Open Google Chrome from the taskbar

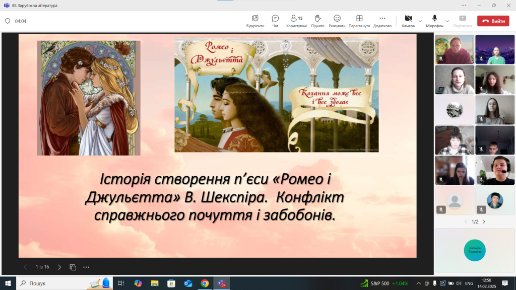point(205,283)
